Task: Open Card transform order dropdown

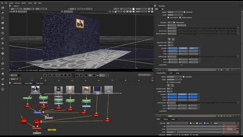Action: point(170,42)
